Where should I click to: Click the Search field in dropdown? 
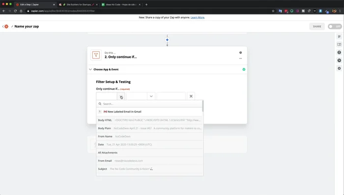(149, 104)
